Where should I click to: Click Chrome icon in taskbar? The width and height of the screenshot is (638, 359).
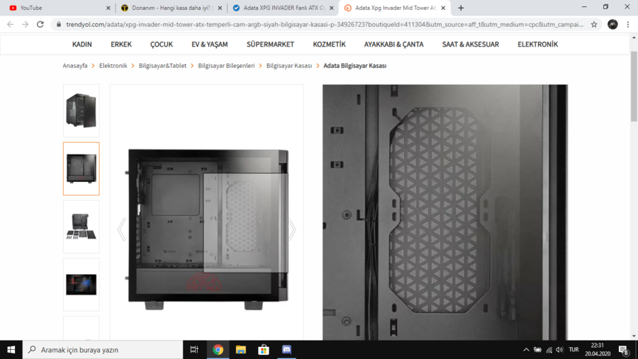tap(218, 350)
